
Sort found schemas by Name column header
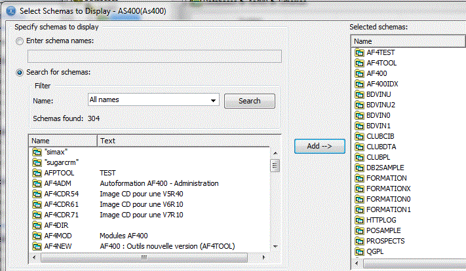[63, 141]
